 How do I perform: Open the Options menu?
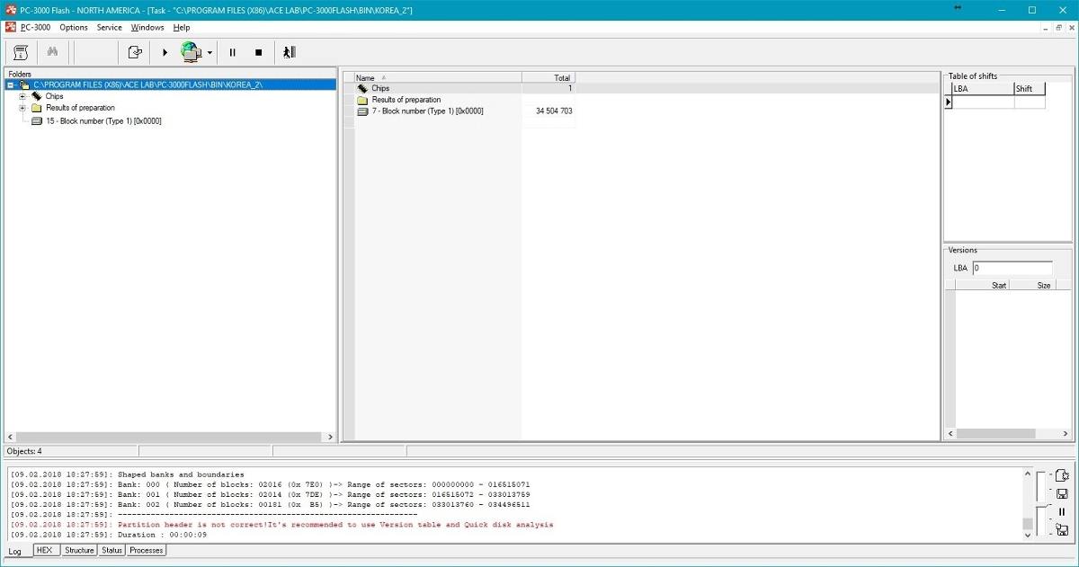[74, 28]
